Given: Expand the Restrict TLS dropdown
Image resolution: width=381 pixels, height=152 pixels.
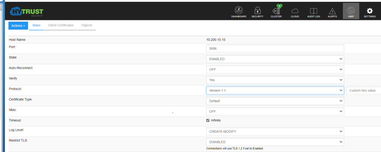Looking at the screenshot, I should click(x=275, y=142).
